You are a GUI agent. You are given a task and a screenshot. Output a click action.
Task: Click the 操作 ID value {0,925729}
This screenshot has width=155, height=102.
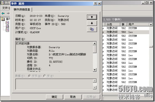[56, 62]
